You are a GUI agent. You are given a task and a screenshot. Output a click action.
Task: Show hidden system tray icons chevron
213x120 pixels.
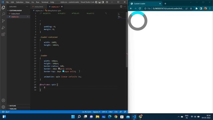tap(178, 117)
